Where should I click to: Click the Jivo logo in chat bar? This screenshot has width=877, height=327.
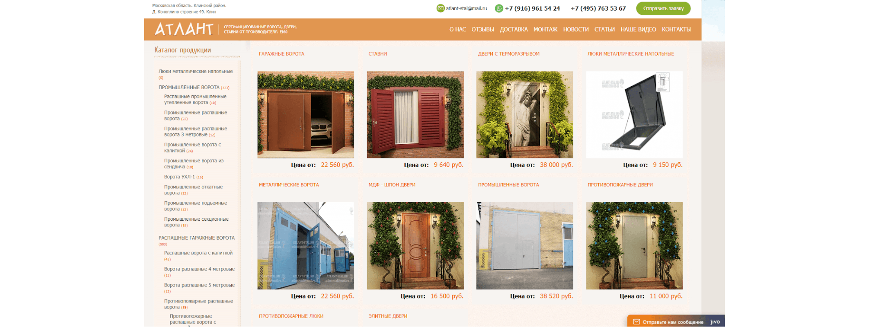(x=715, y=322)
